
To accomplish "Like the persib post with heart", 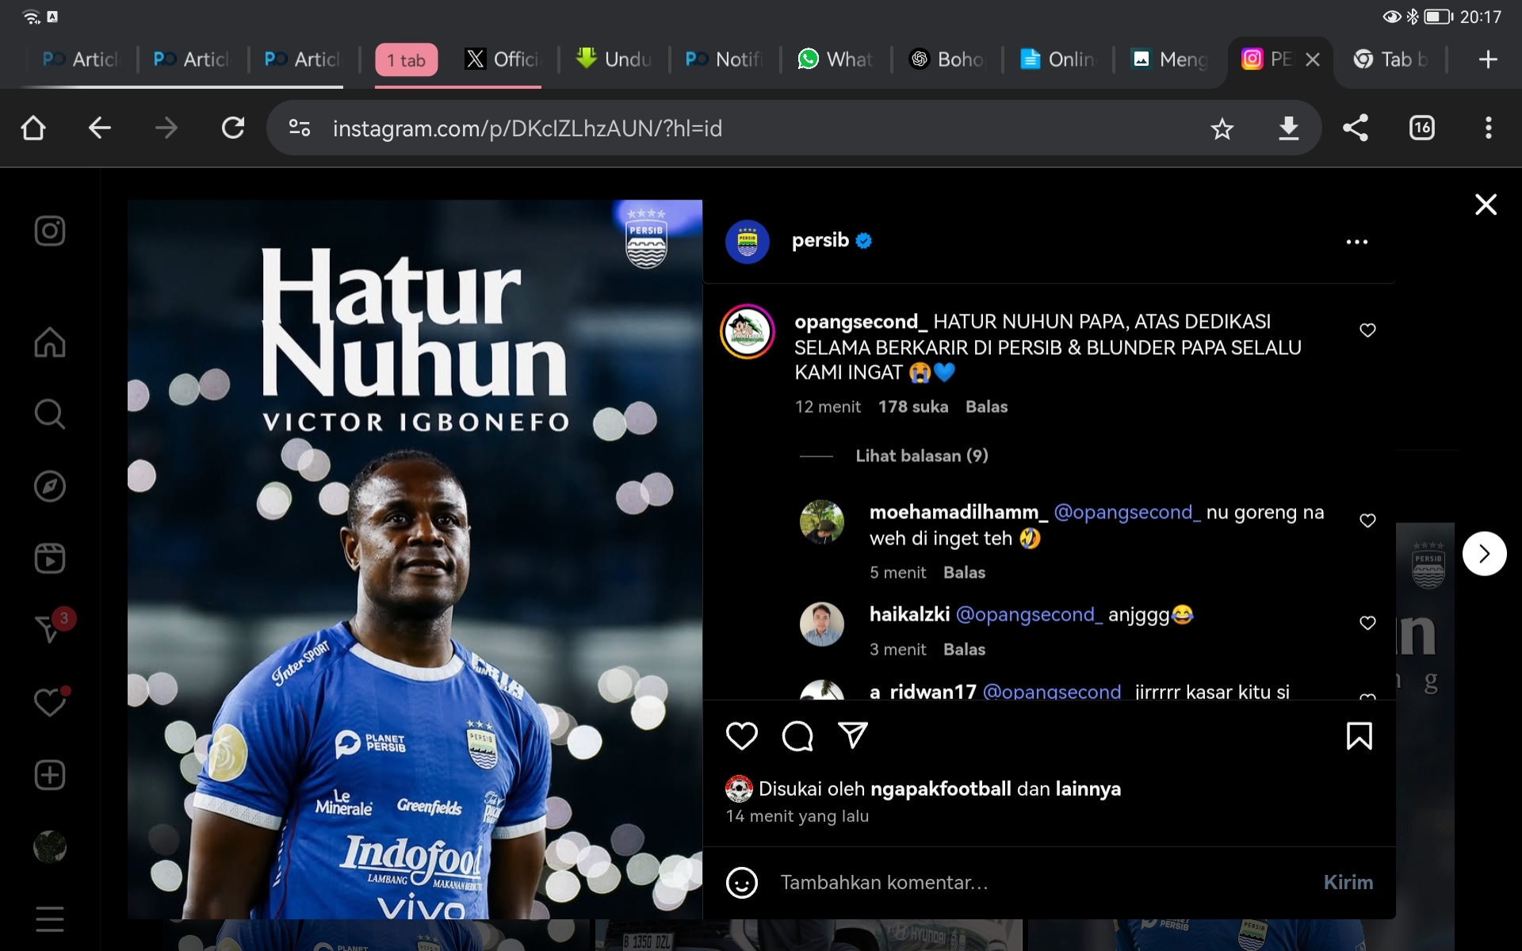I will (742, 736).
